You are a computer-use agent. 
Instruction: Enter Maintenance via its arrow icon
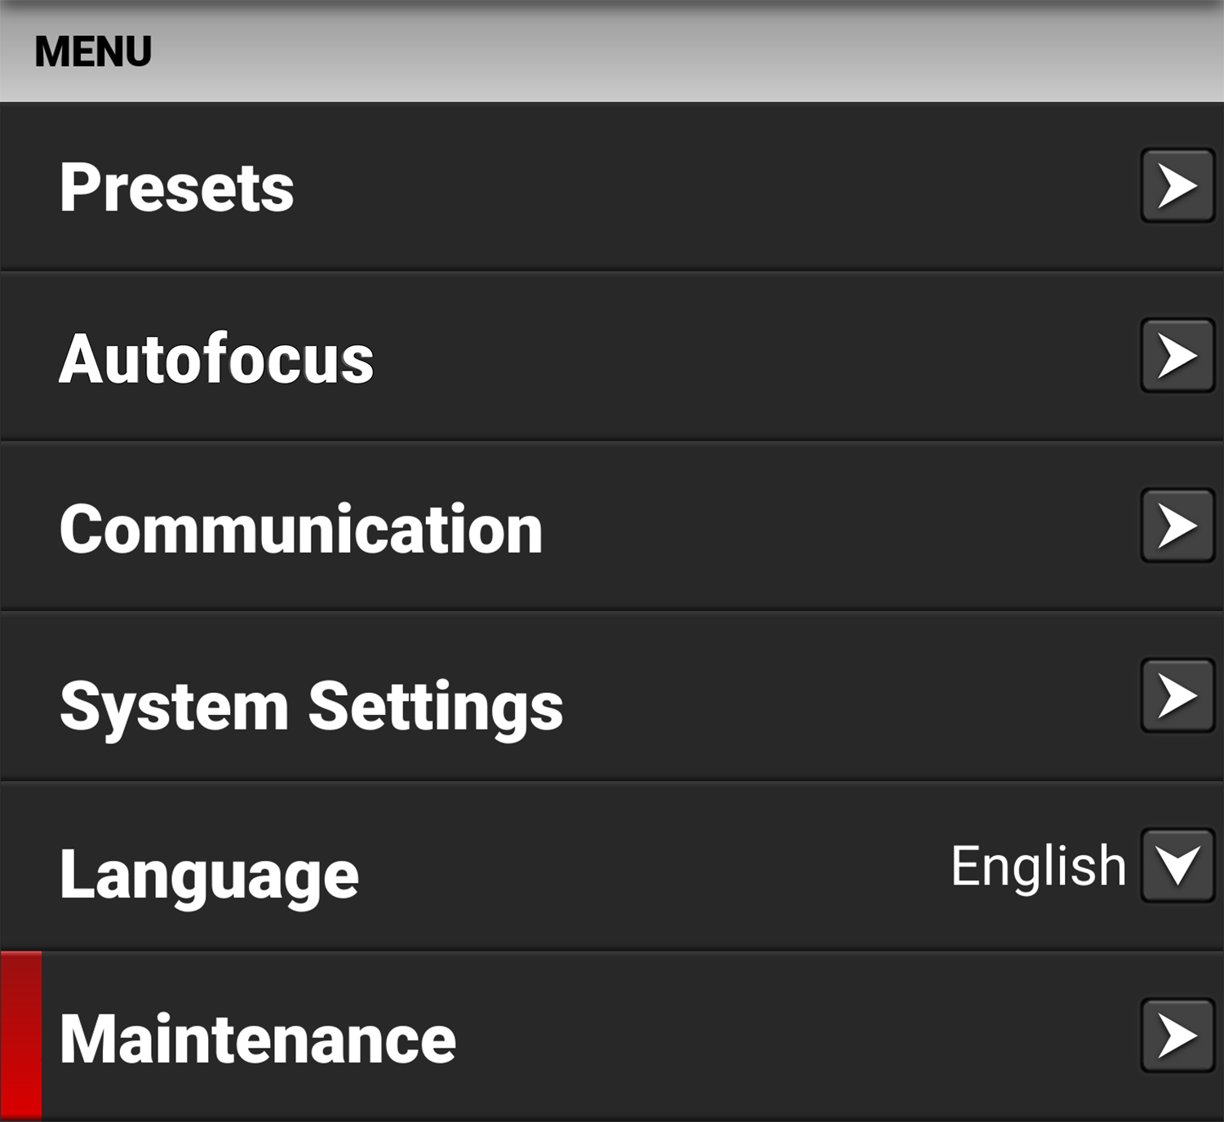pyautogui.click(x=1177, y=1036)
